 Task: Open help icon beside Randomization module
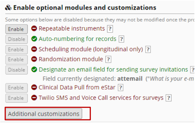point(108,59)
